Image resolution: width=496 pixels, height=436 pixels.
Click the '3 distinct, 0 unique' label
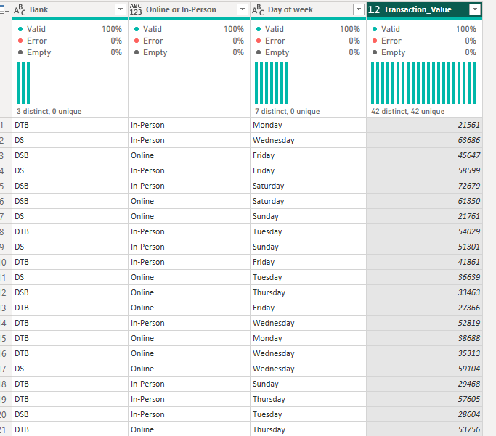tap(49, 111)
